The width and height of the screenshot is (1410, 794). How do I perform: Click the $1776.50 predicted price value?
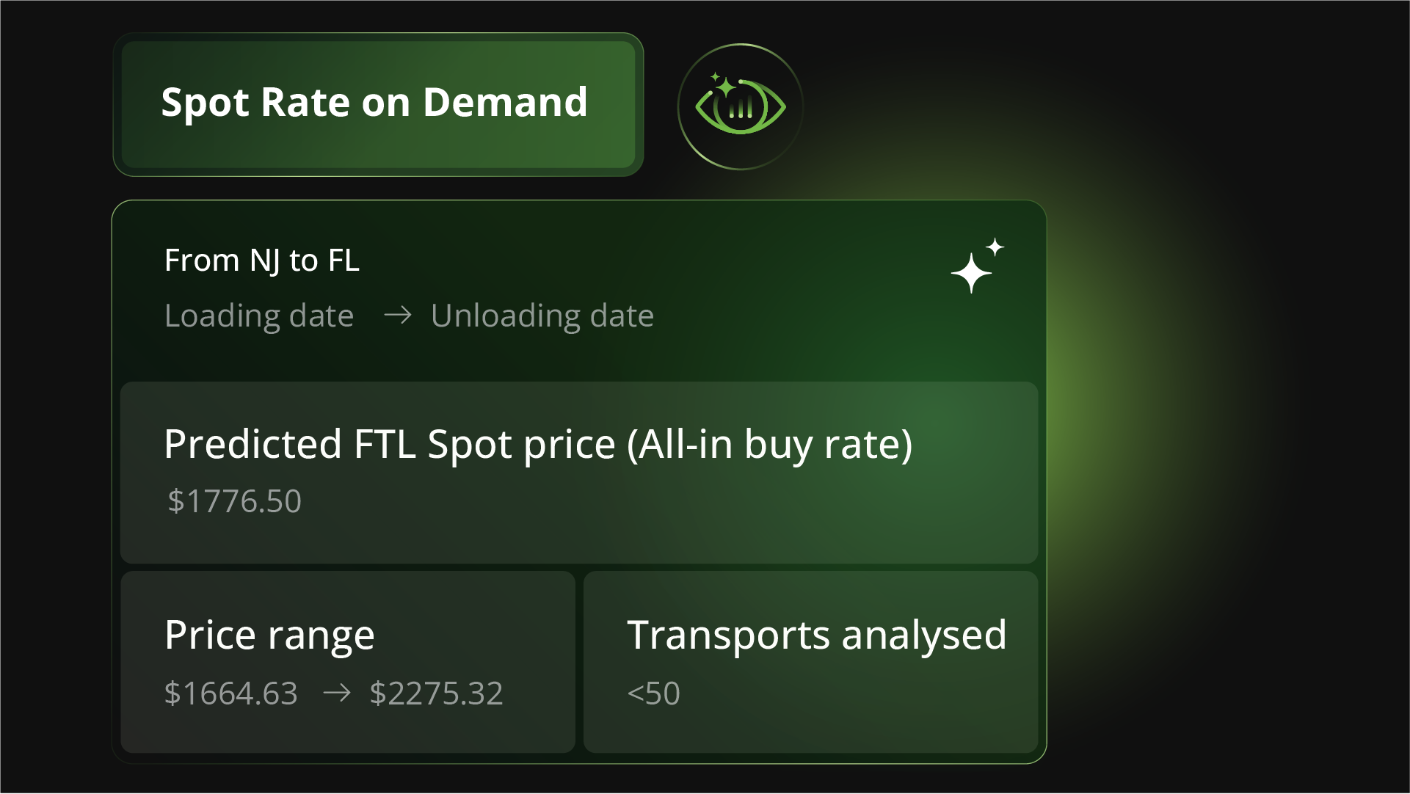click(x=234, y=501)
